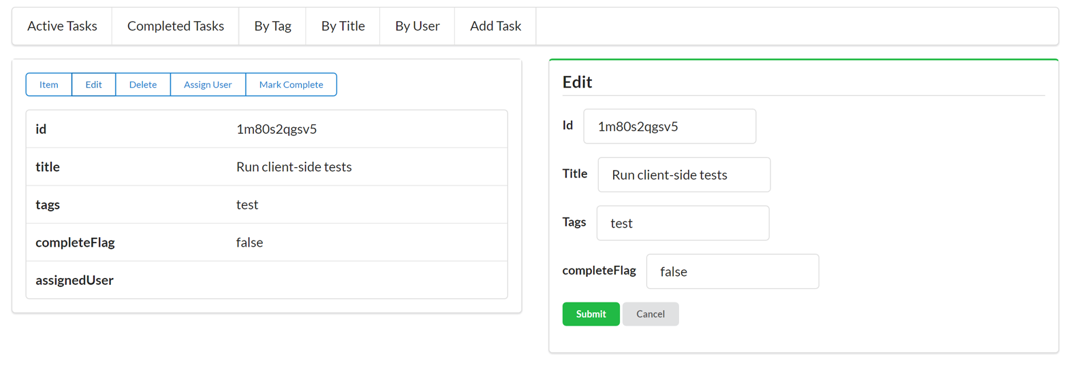Submit the Edit form

click(x=591, y=314)
